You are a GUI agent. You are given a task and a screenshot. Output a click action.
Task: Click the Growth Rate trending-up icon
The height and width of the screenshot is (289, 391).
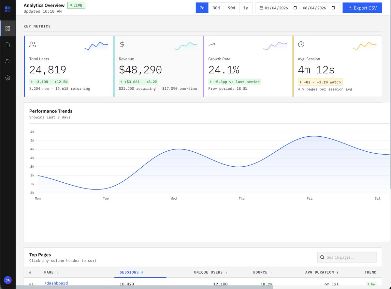pyautogui.click(x=211, y=44)
